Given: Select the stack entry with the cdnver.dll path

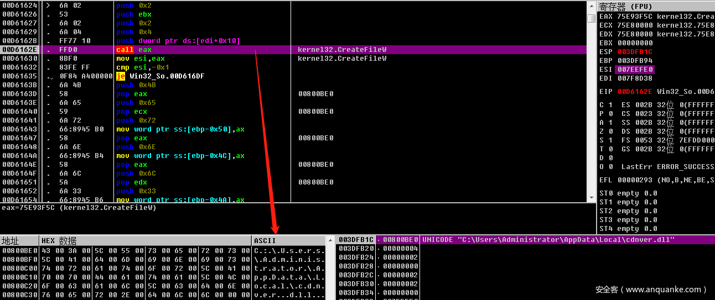Looking at the screenshot, I should click(548, 240).
